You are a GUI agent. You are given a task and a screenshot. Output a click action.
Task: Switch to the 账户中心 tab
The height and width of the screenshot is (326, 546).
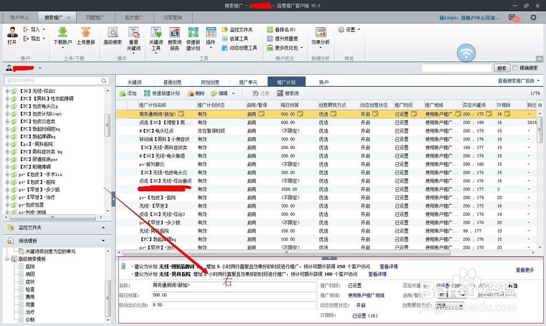(20, 17)
